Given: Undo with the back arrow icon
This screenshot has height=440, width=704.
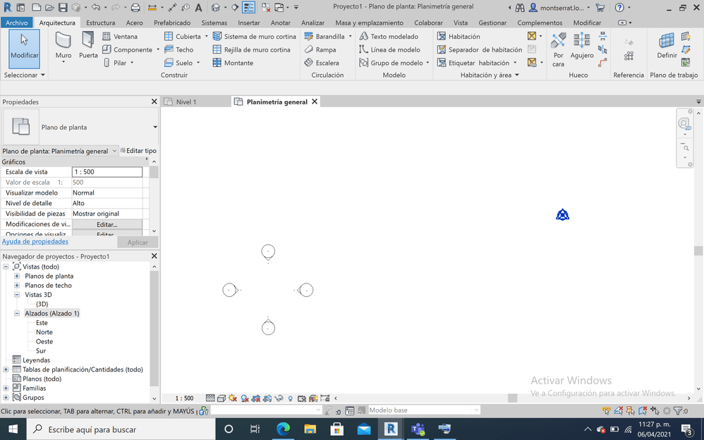Looking at the screenshot, I should (96, 7).
